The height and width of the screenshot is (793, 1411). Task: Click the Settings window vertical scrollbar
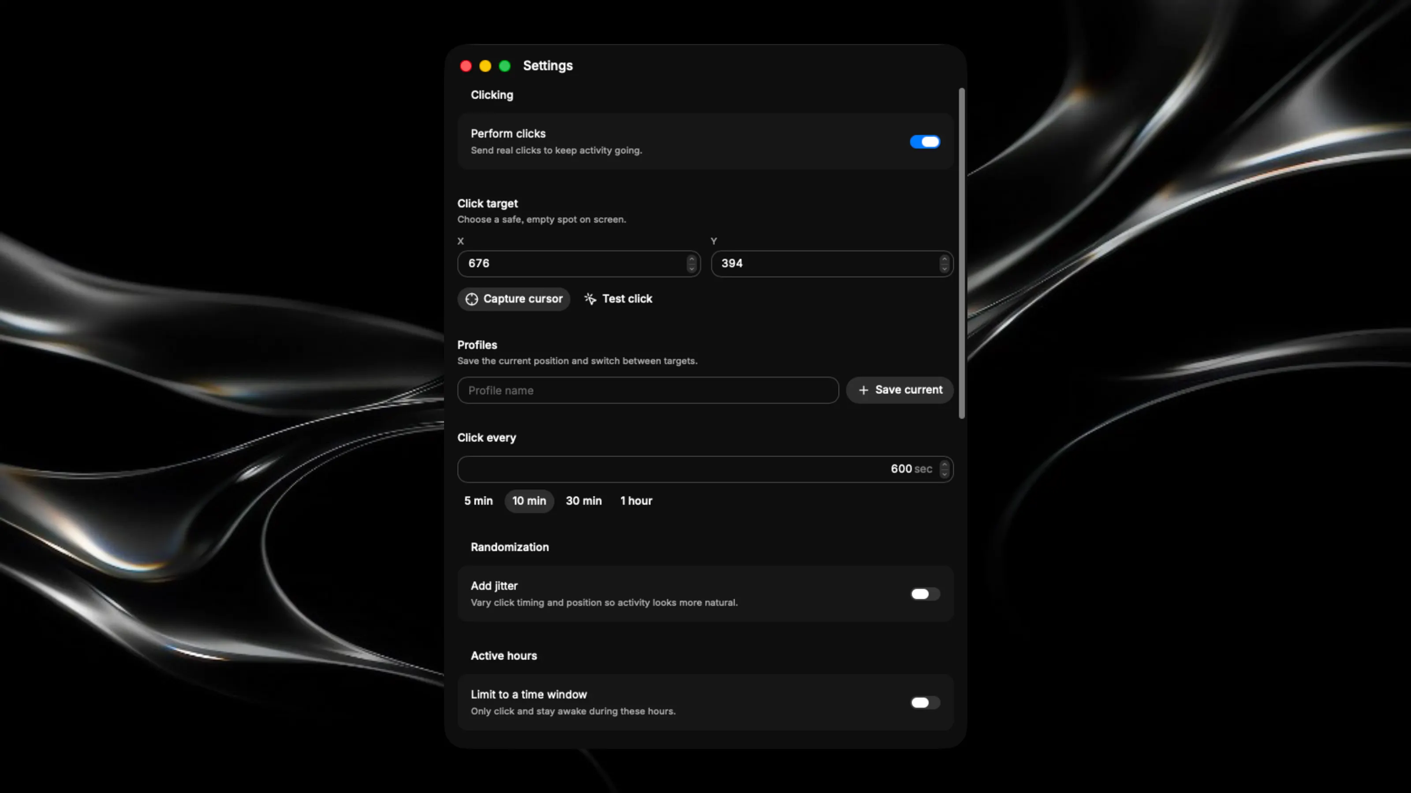(x=961, y=253)
